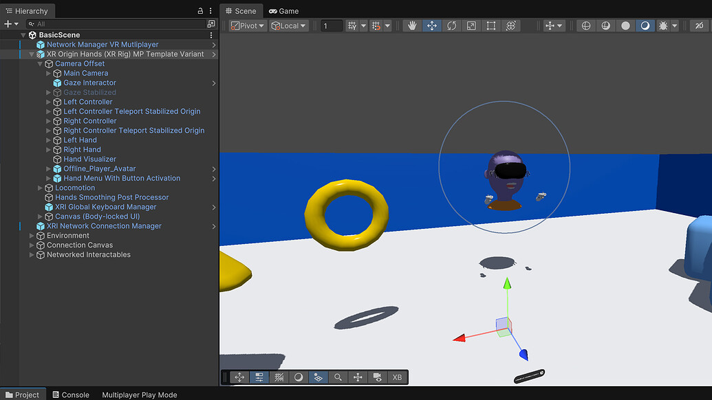This screenshot has height=400, width=712.
Task: Click the XB button in the scene overlay
Action: click(397, 377)
